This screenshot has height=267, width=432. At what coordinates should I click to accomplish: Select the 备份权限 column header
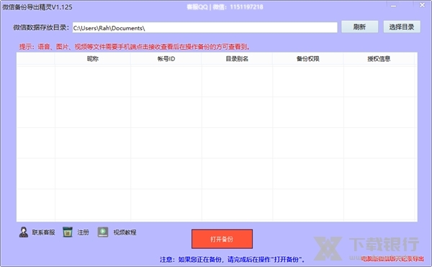307,58
